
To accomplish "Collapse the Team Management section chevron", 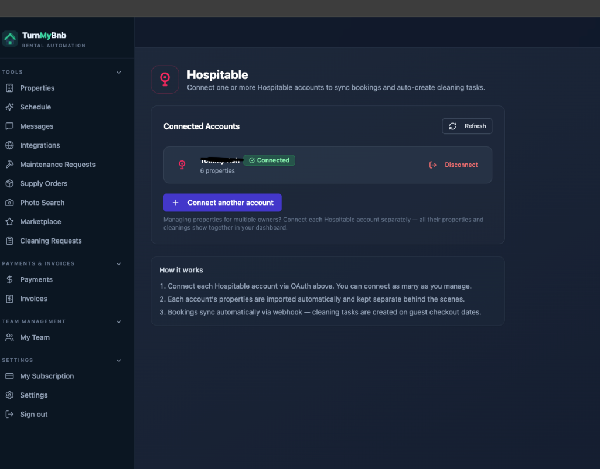I will click(118, 321).
